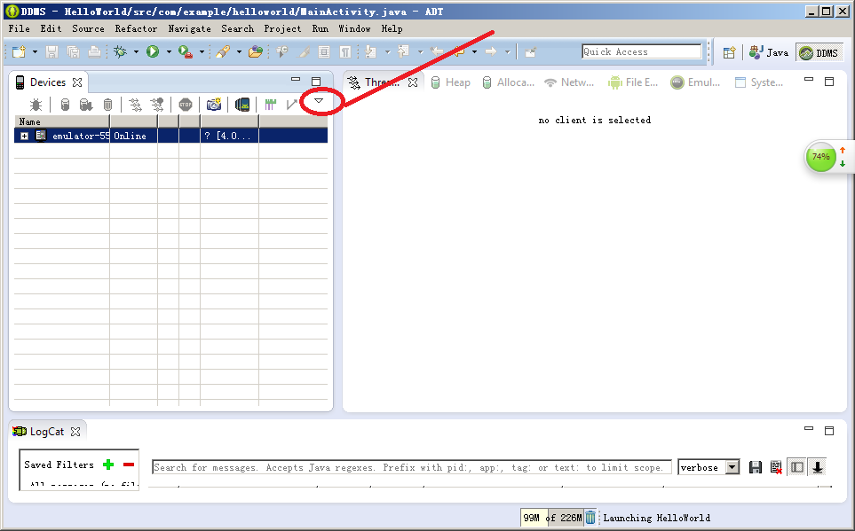855x531 pixels.
Task: Click the Stop Process stop-sign icon
Action: pyautogui.click(x=186, y=105)
